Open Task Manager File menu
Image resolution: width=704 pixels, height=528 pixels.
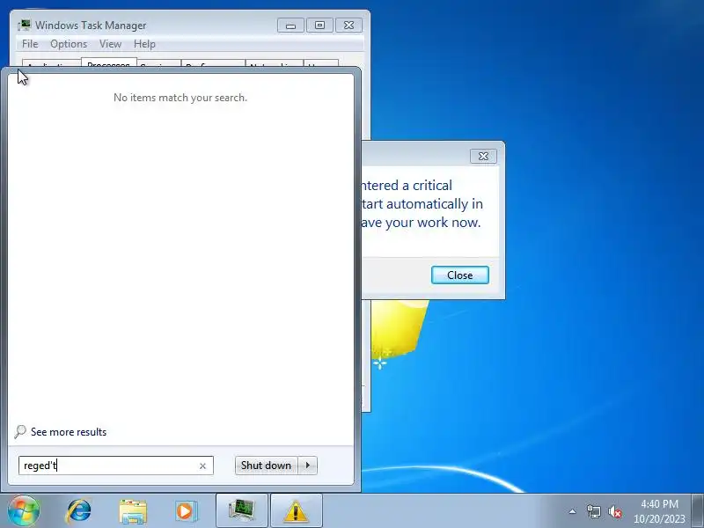[30, 44]
